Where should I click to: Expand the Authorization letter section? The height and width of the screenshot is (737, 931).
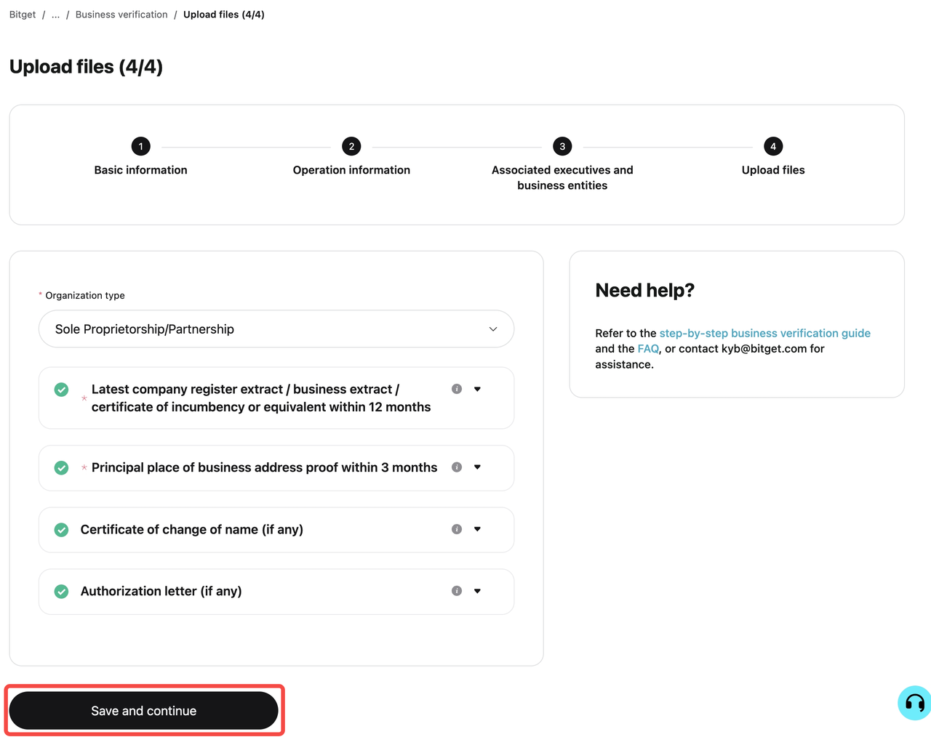[x=477, y=591]
